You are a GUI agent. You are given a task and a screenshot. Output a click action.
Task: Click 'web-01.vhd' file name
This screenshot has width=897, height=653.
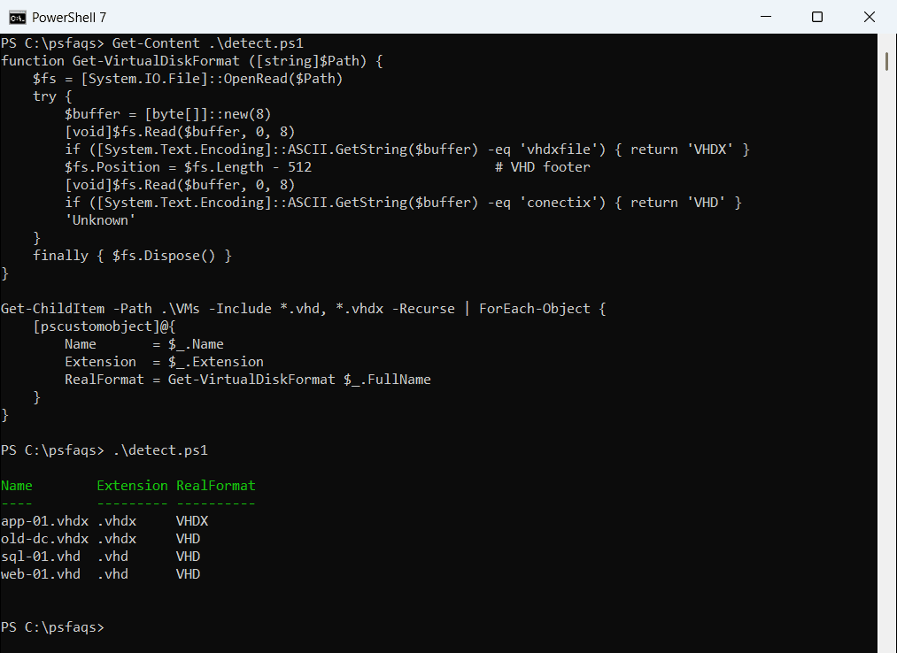41,575
